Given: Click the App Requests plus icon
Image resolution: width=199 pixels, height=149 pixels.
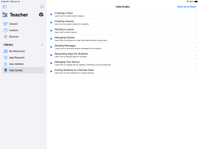Looking at the screenshot, I should point(6,58).
